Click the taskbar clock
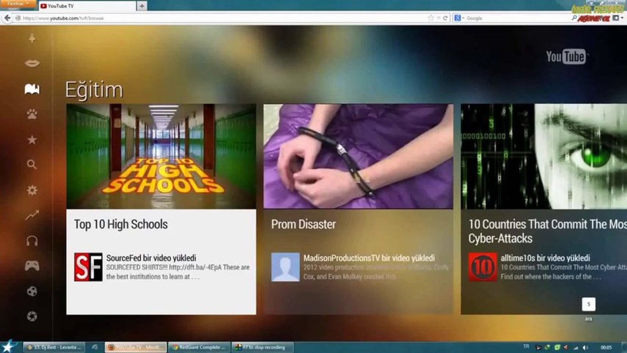The height and width of the screenshot is (353, 627). click(606, 348)
